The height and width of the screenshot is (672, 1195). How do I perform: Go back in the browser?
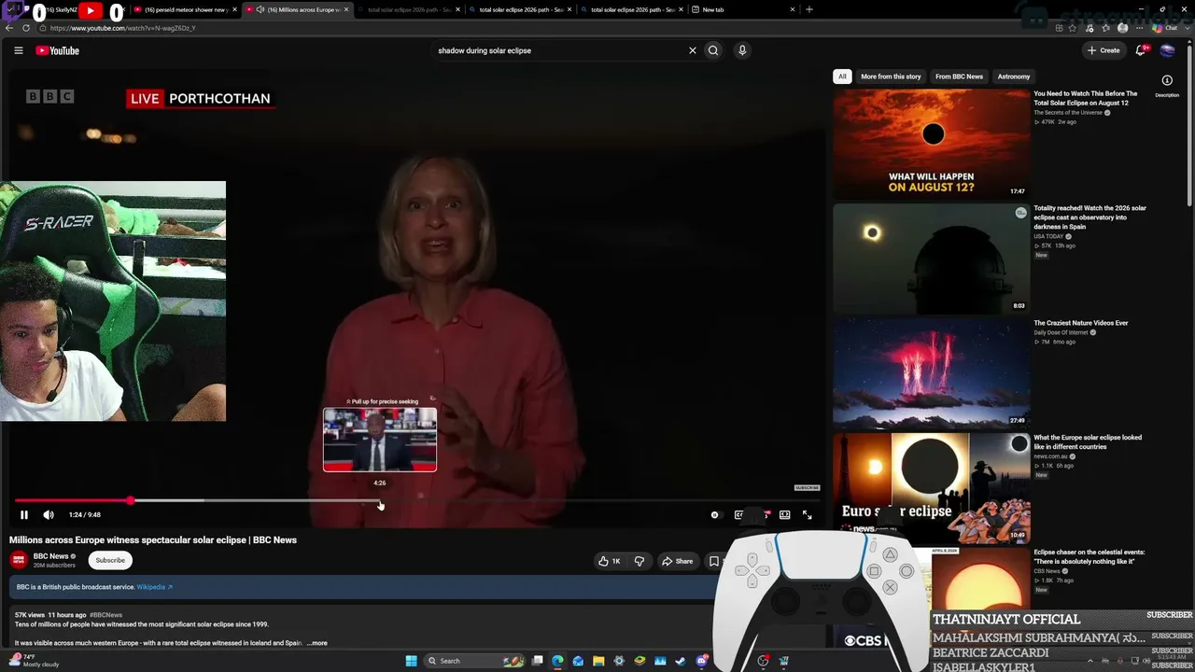tap(9, 28)
